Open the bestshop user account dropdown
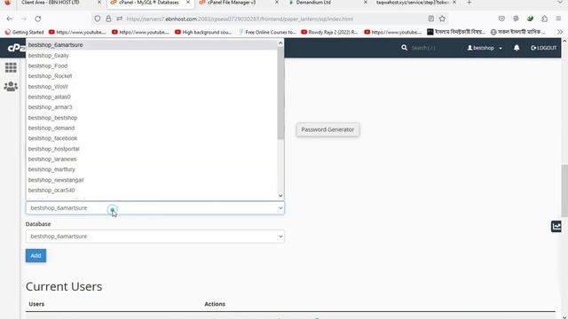This screenshot has width=568, height=319. point(485,48)
